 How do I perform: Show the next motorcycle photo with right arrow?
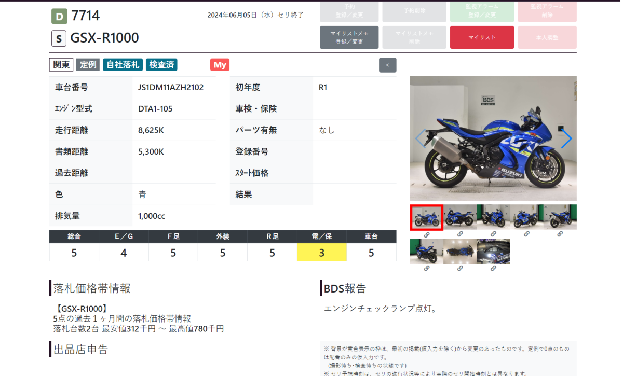tap(566, 138)
